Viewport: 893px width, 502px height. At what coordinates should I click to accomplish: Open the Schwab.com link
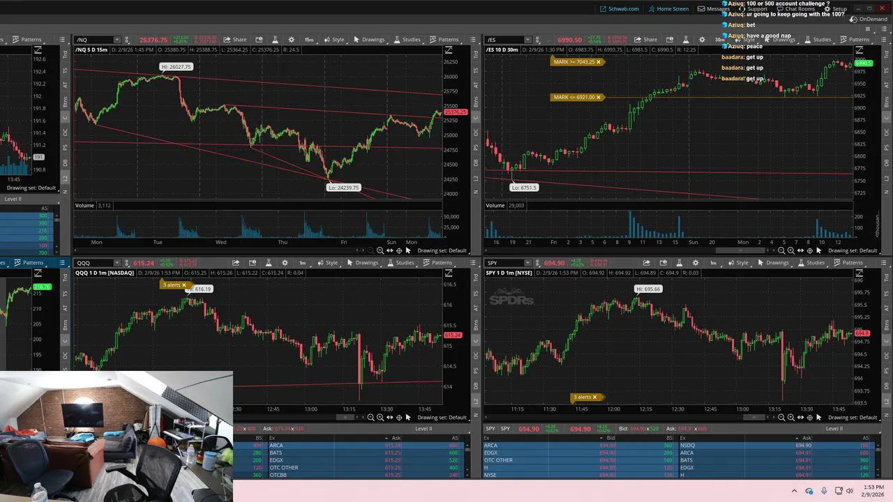[620, 9]
